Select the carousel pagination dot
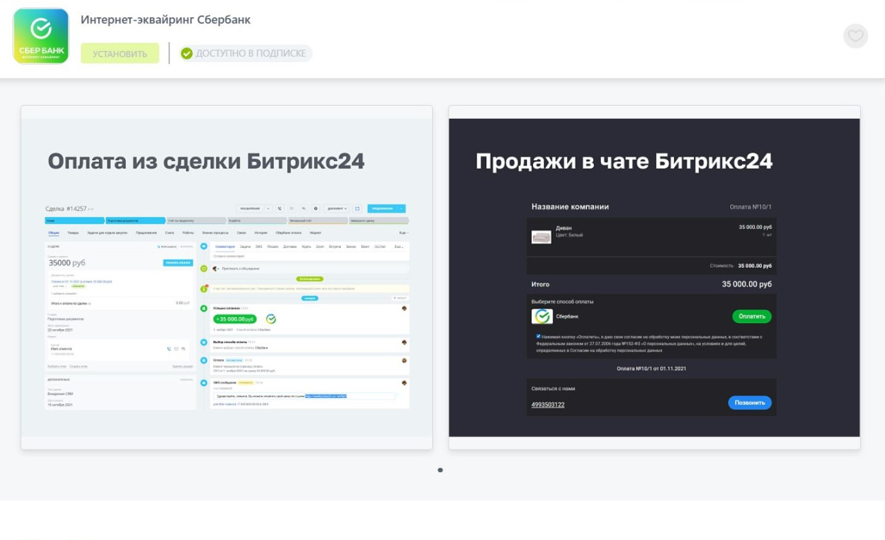Viewport: 885px width, 540px height. tap(440, 470)
